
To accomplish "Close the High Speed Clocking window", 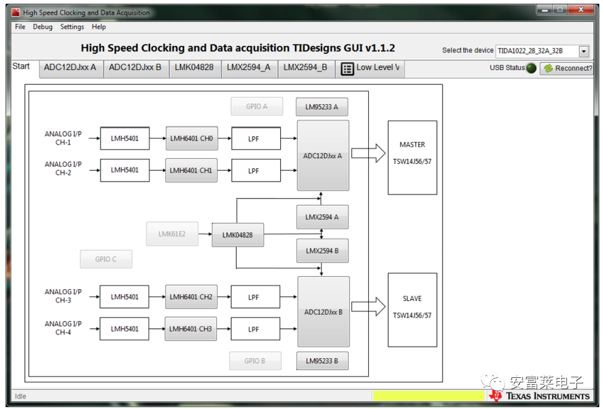I will [x=581, y=10].
